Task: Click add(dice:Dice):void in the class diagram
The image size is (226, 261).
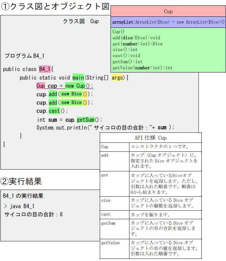Action: point(136,37)
